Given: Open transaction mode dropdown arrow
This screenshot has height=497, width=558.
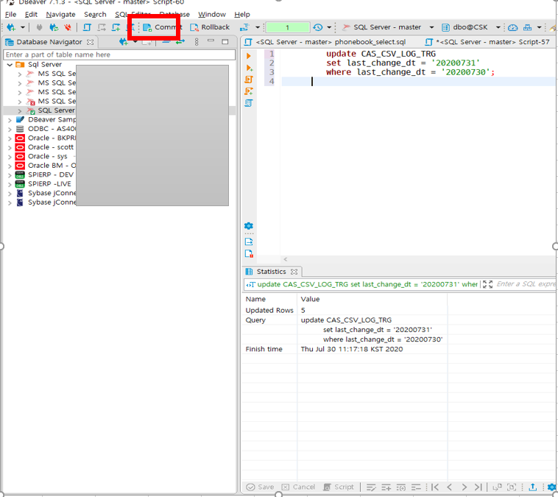Looking at the screenshot, I should tap(258, 27).
